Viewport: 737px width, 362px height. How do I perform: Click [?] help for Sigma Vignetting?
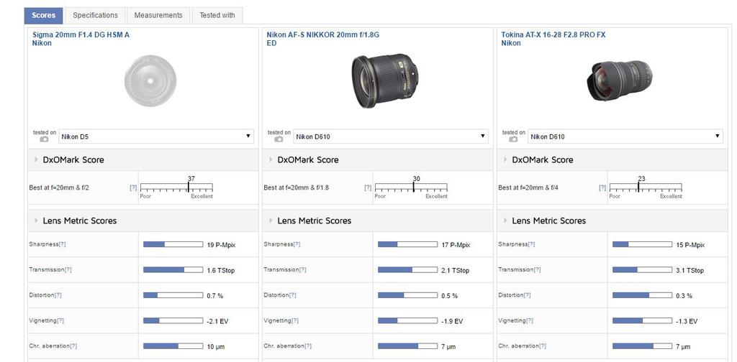60,321
